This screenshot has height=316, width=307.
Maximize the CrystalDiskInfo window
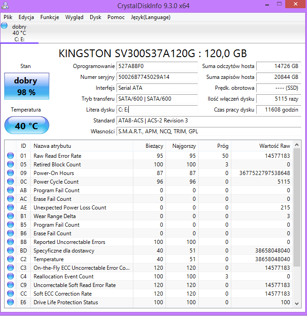pos(279,4)
